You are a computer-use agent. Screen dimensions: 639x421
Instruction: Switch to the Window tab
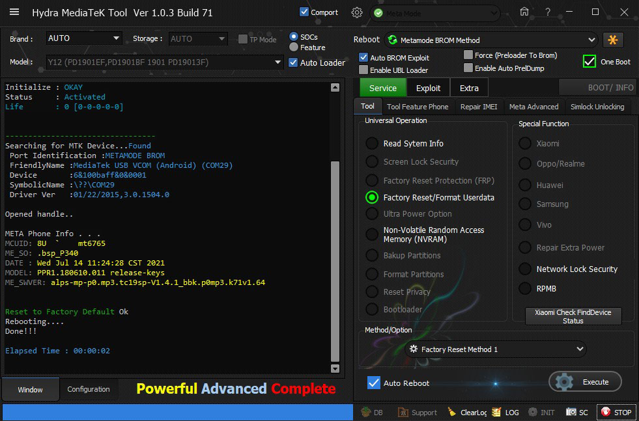click(x=30, y=389)
